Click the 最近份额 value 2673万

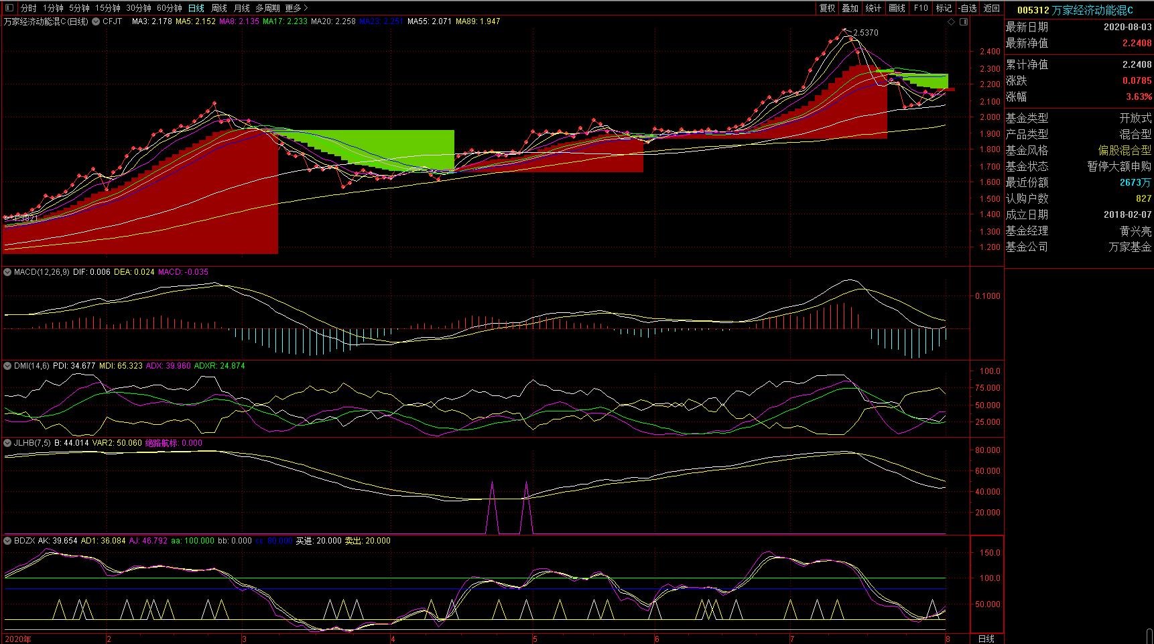(1135, 182)
